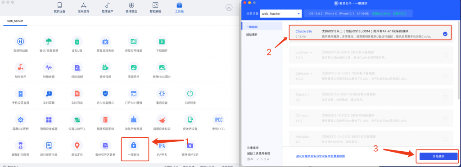Click the 关闭设备 power icon
Screen dimensions: 461x167
tap(190, 94)
